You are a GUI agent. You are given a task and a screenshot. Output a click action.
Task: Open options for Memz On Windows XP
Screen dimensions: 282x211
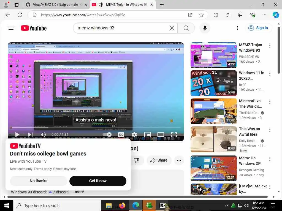(270, 159)
